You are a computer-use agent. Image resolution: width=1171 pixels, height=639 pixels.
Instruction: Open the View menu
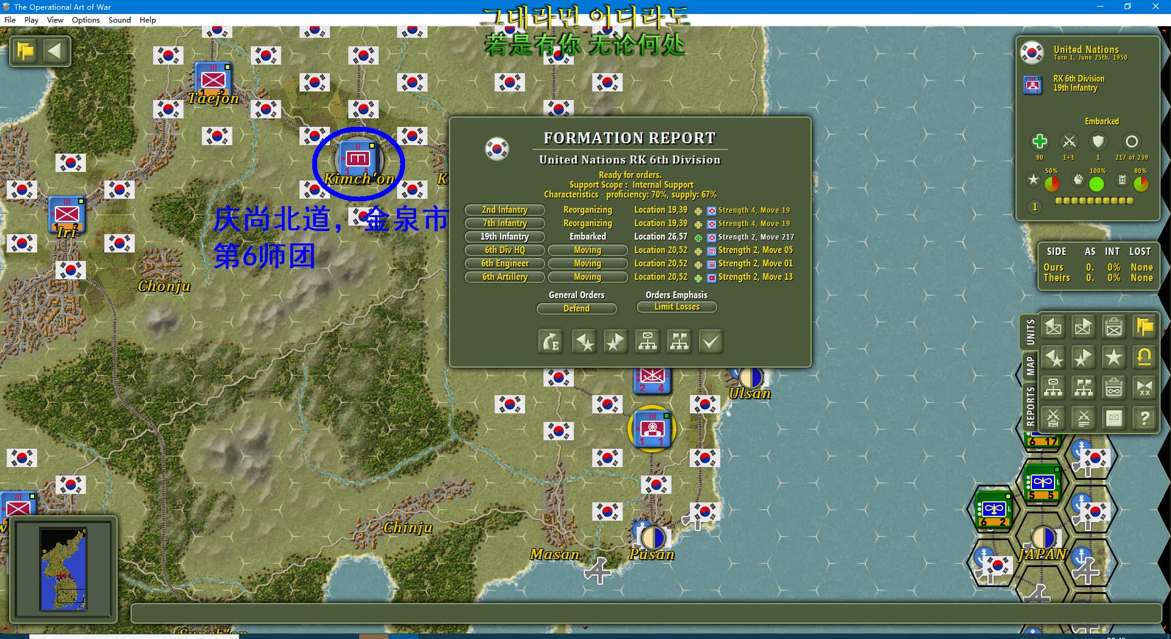(55, 20)
